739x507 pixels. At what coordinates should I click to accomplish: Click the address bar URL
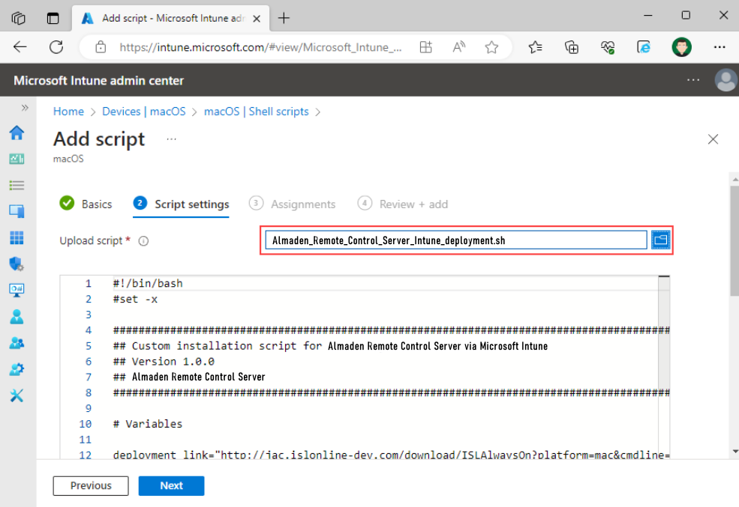(260, 47)
